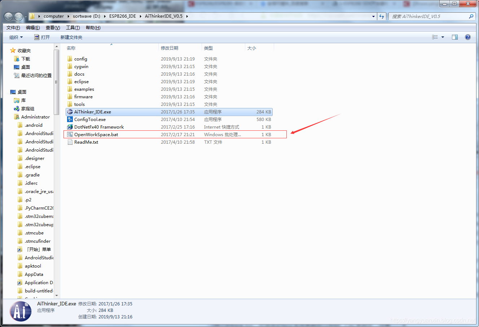Select the OpenWorkSpace.bat file icon
The width and height of the screenshot is (479, 327).
click(70, 135)
